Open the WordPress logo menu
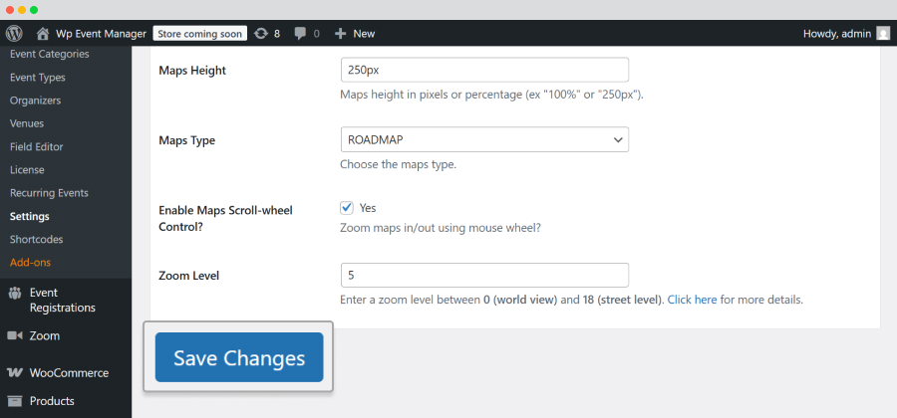 point(14,34)
